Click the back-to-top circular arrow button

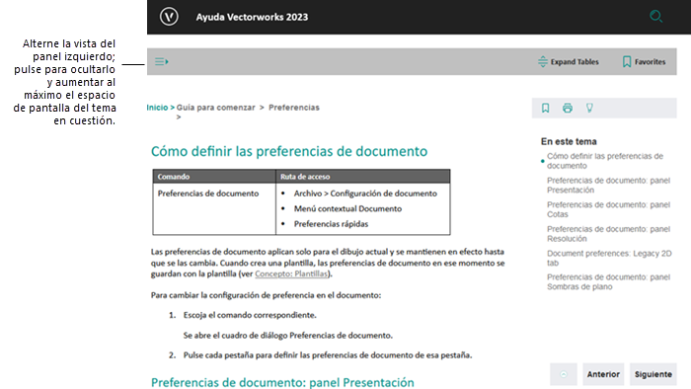click(x=564, y=374)
